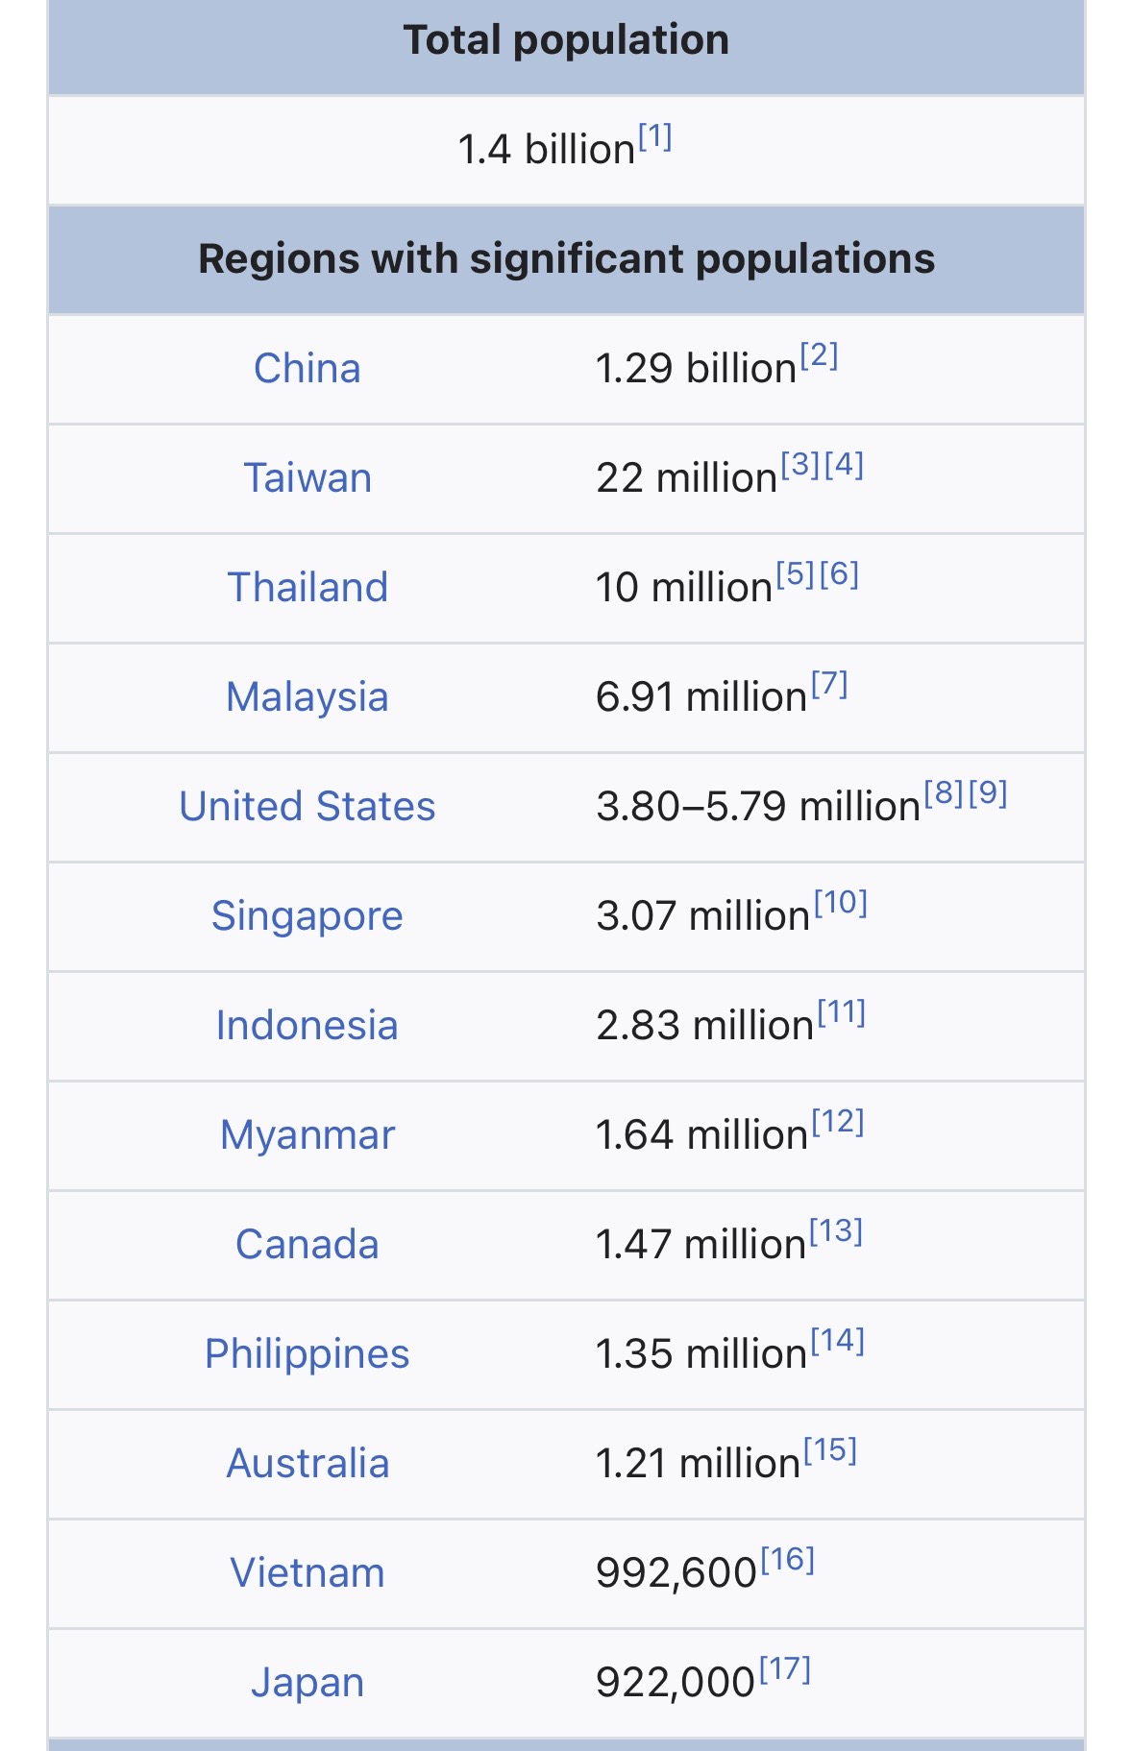Open the United States link

pos(307,807)
